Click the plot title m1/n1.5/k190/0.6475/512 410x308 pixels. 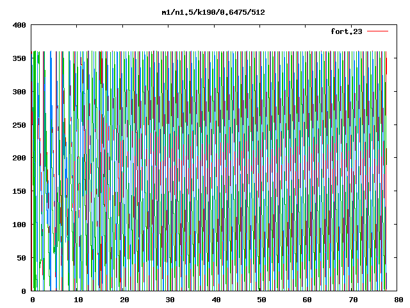coord(213,12)
